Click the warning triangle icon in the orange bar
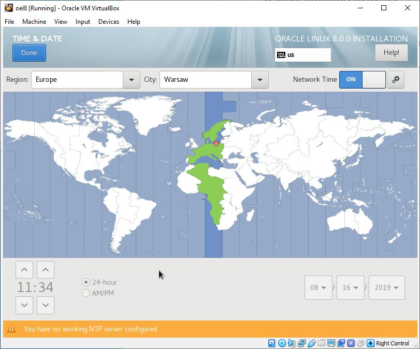420x349 pixels. pyautogui.click(x=11, y=329)
